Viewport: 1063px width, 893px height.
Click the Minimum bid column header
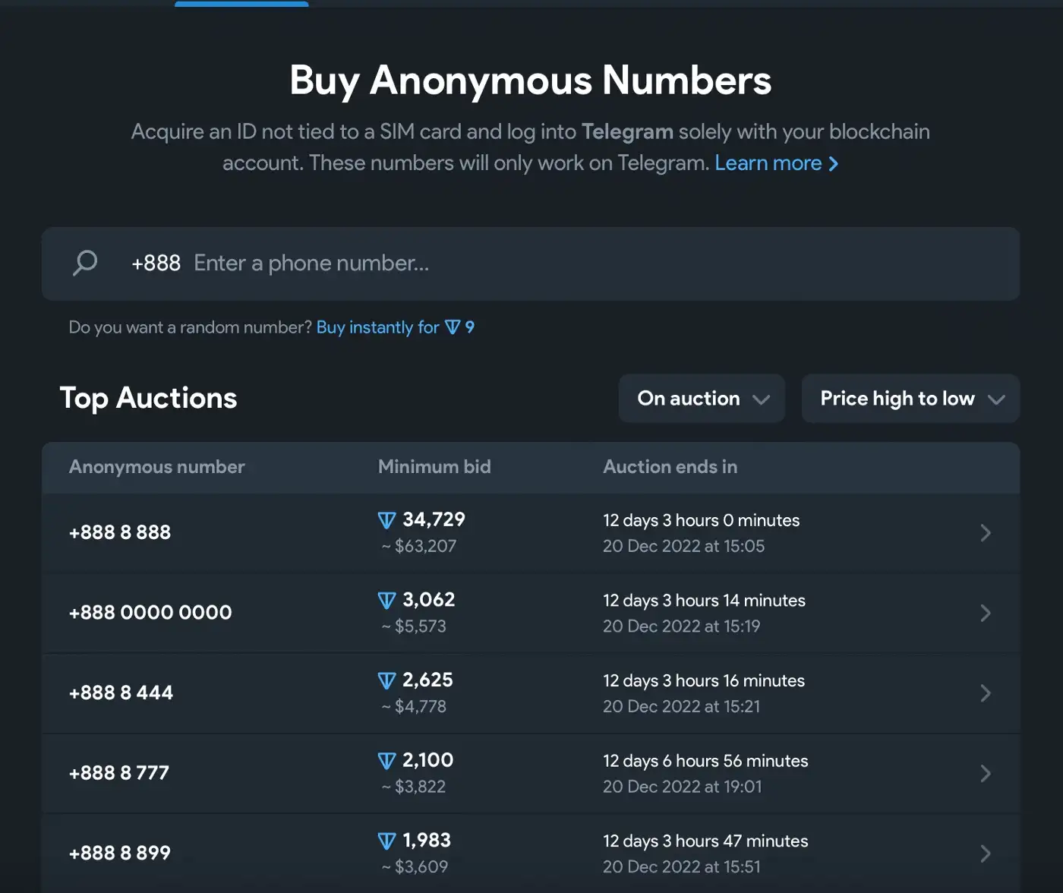coord(434,467)
